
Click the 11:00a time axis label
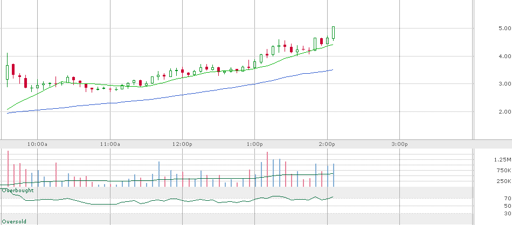pos(110,144)
